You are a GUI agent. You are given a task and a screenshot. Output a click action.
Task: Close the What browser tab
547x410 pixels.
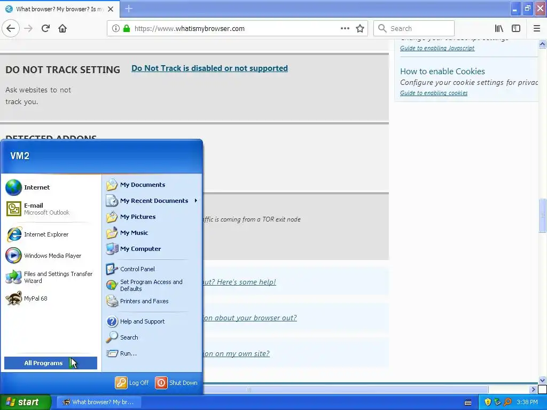click(111, 9)
